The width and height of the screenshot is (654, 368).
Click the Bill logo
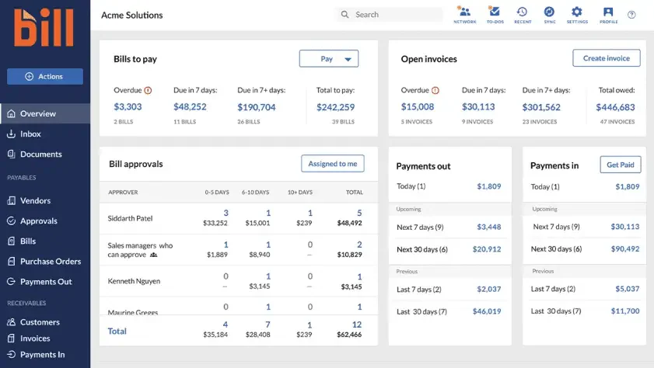click(x=44, y=27)
